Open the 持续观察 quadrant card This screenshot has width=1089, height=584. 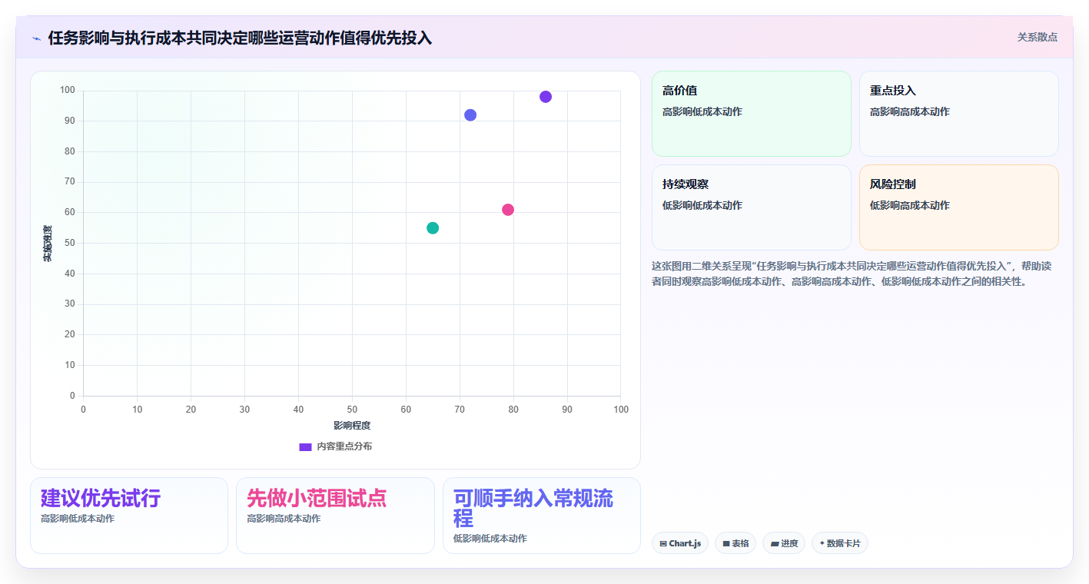[x=752, y=207]
